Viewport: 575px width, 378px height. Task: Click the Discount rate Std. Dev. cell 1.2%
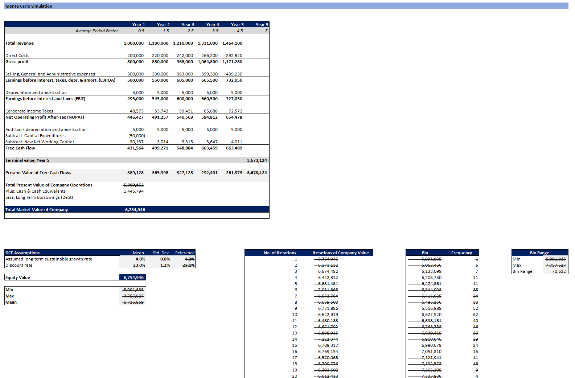pyautogui.click(x=165, y=265)
